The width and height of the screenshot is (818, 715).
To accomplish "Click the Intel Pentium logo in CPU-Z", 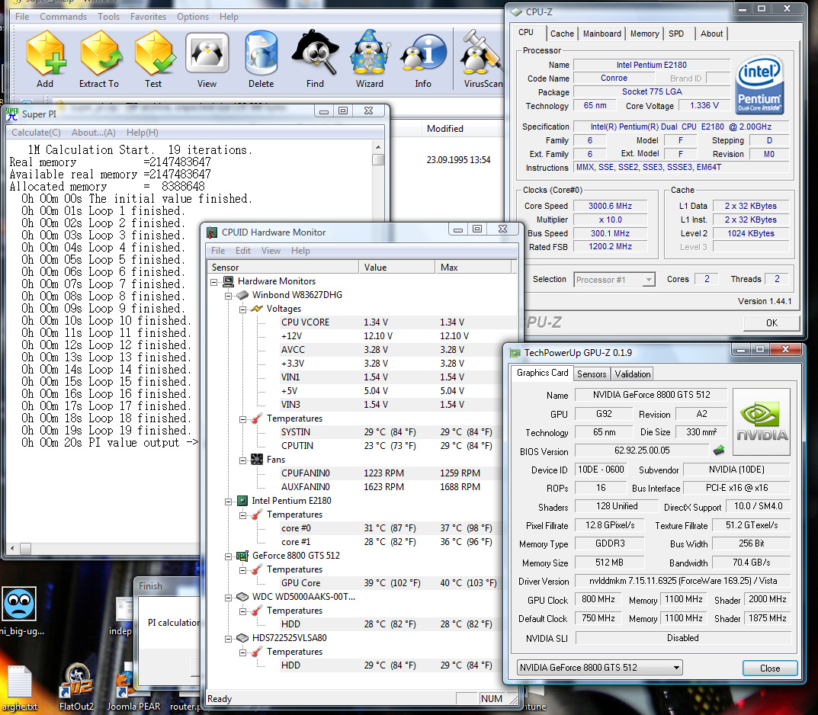I will [x=759, y=85].
